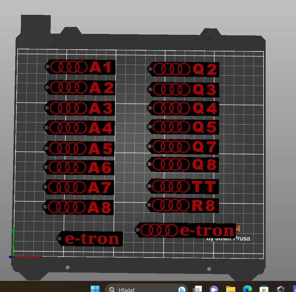
Task: Open the Windows Start menu
Action: pyautogui.click(x=95, y=289)
